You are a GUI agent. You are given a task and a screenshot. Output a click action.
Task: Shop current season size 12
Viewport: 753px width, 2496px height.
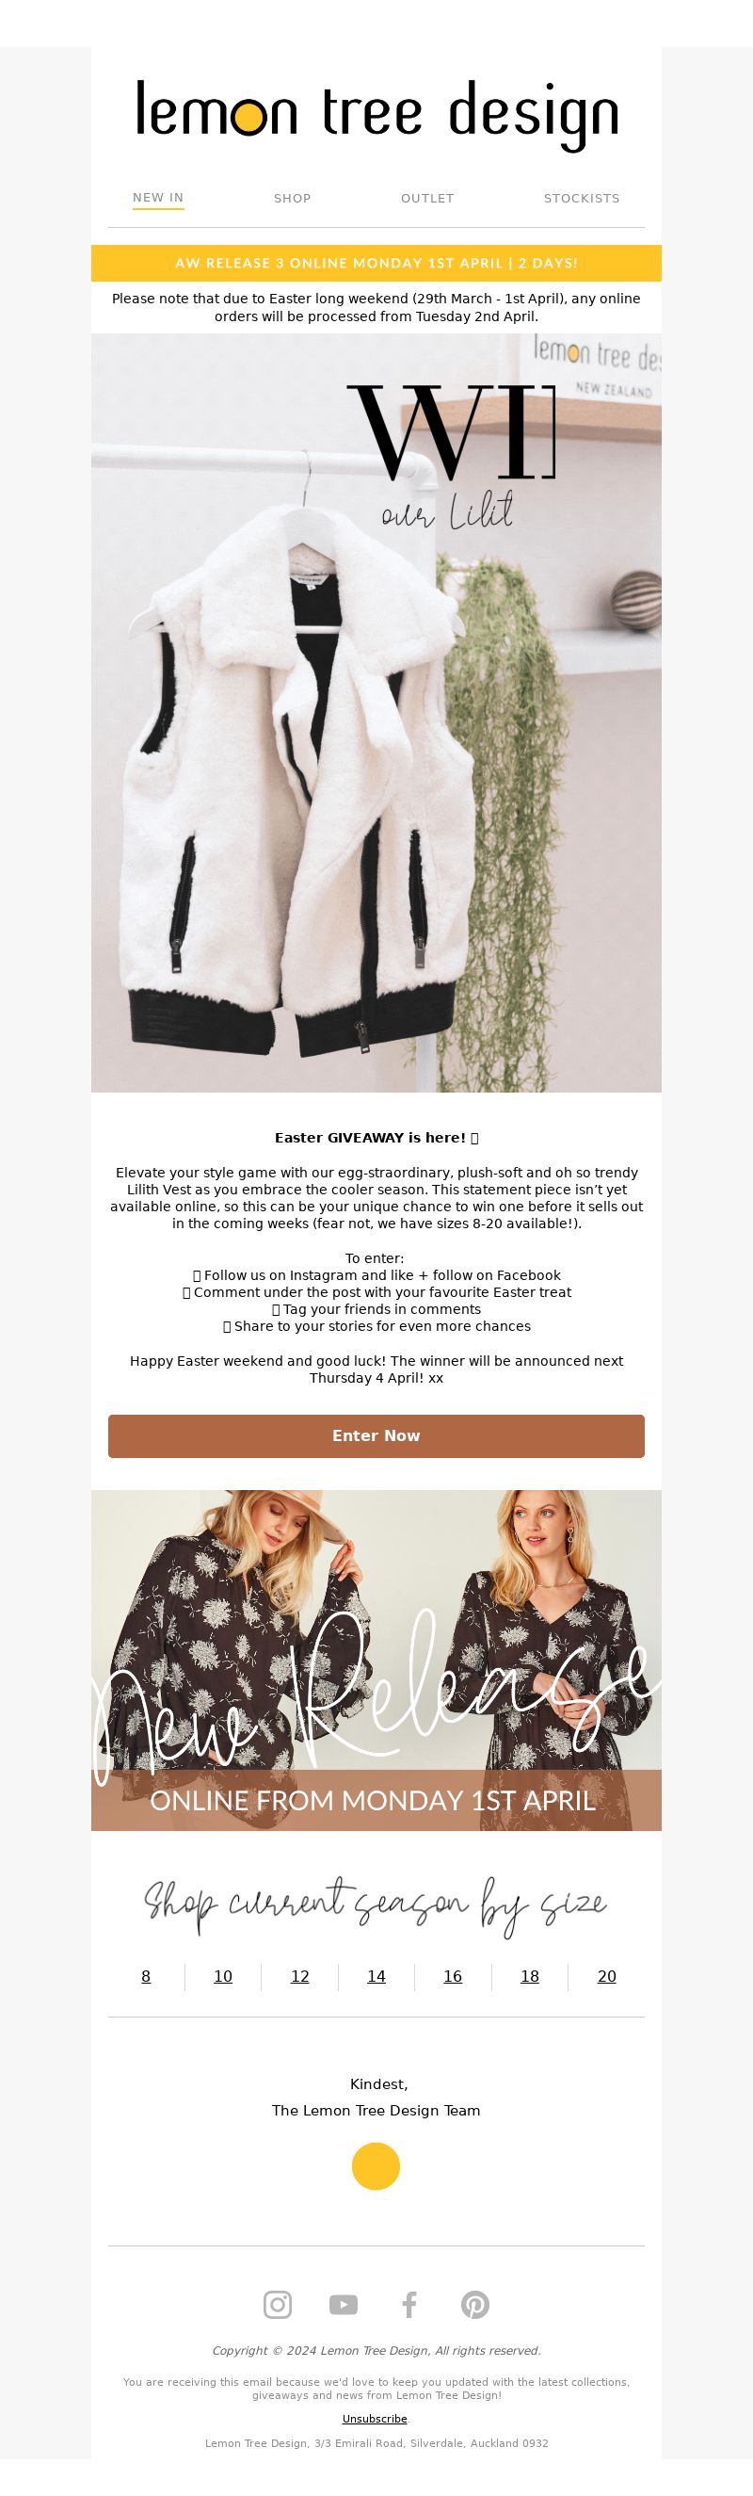click(x=300, y=1976)
